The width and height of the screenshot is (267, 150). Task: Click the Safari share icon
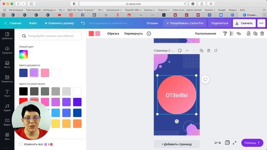click(x=202, y=4)
